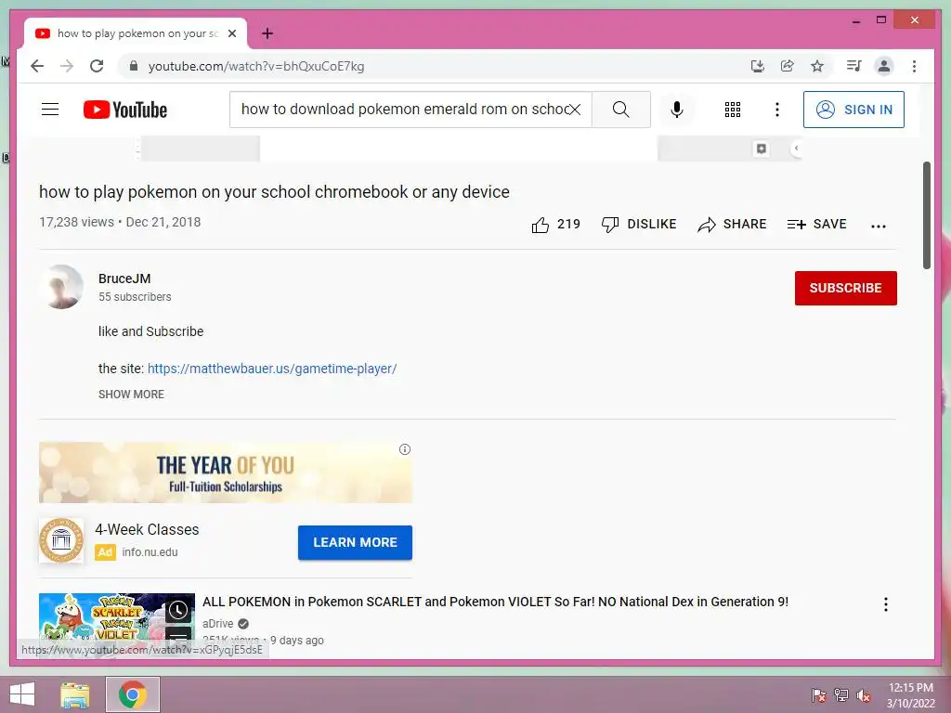This screenshot has height=713, width=951.
Task: Share the video
Action: pyautogui.click(x=732, y=225)
